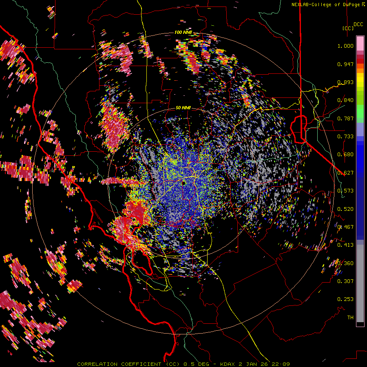
Task: Click the 0.787 legend value
Action: click(345, 118)
